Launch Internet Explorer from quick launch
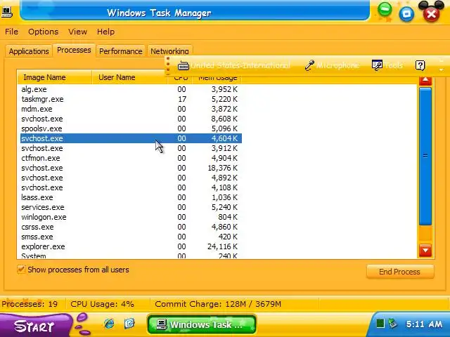Viewport: 450px width, 337px height. [x=109, y=324]
